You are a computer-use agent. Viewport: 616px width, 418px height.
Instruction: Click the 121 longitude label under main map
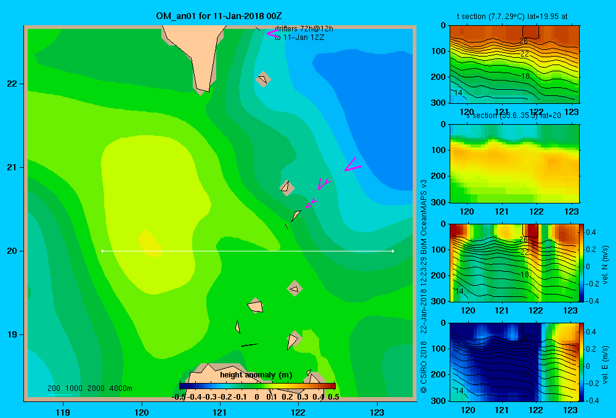coord(220,412)
